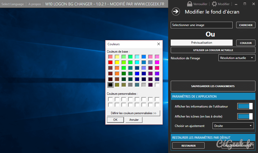258x153 pixels.
Task: Toggle Afficher les icônes switch
Action: tap(245, 116)
